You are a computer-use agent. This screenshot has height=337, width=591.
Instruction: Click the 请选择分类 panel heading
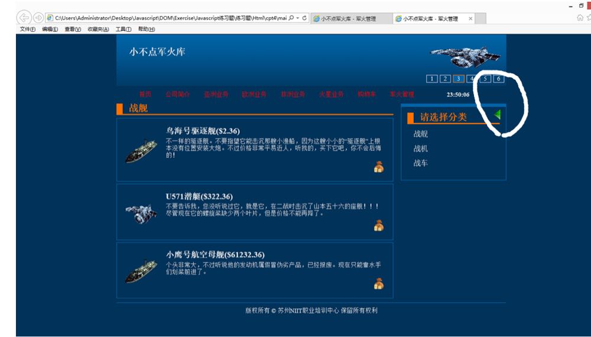click(443, 117)
